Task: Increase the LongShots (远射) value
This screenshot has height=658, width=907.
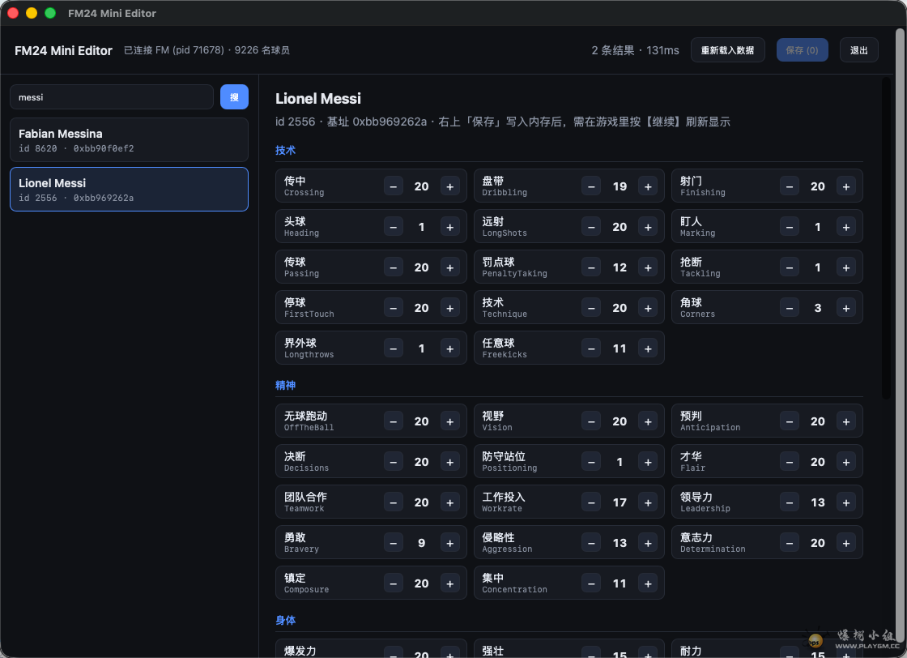Action: 648,227
